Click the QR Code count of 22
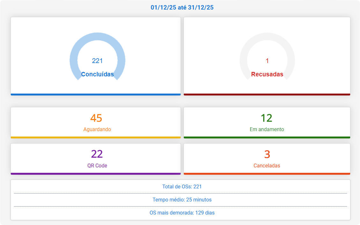360x225 pixels. click(97, 154)
